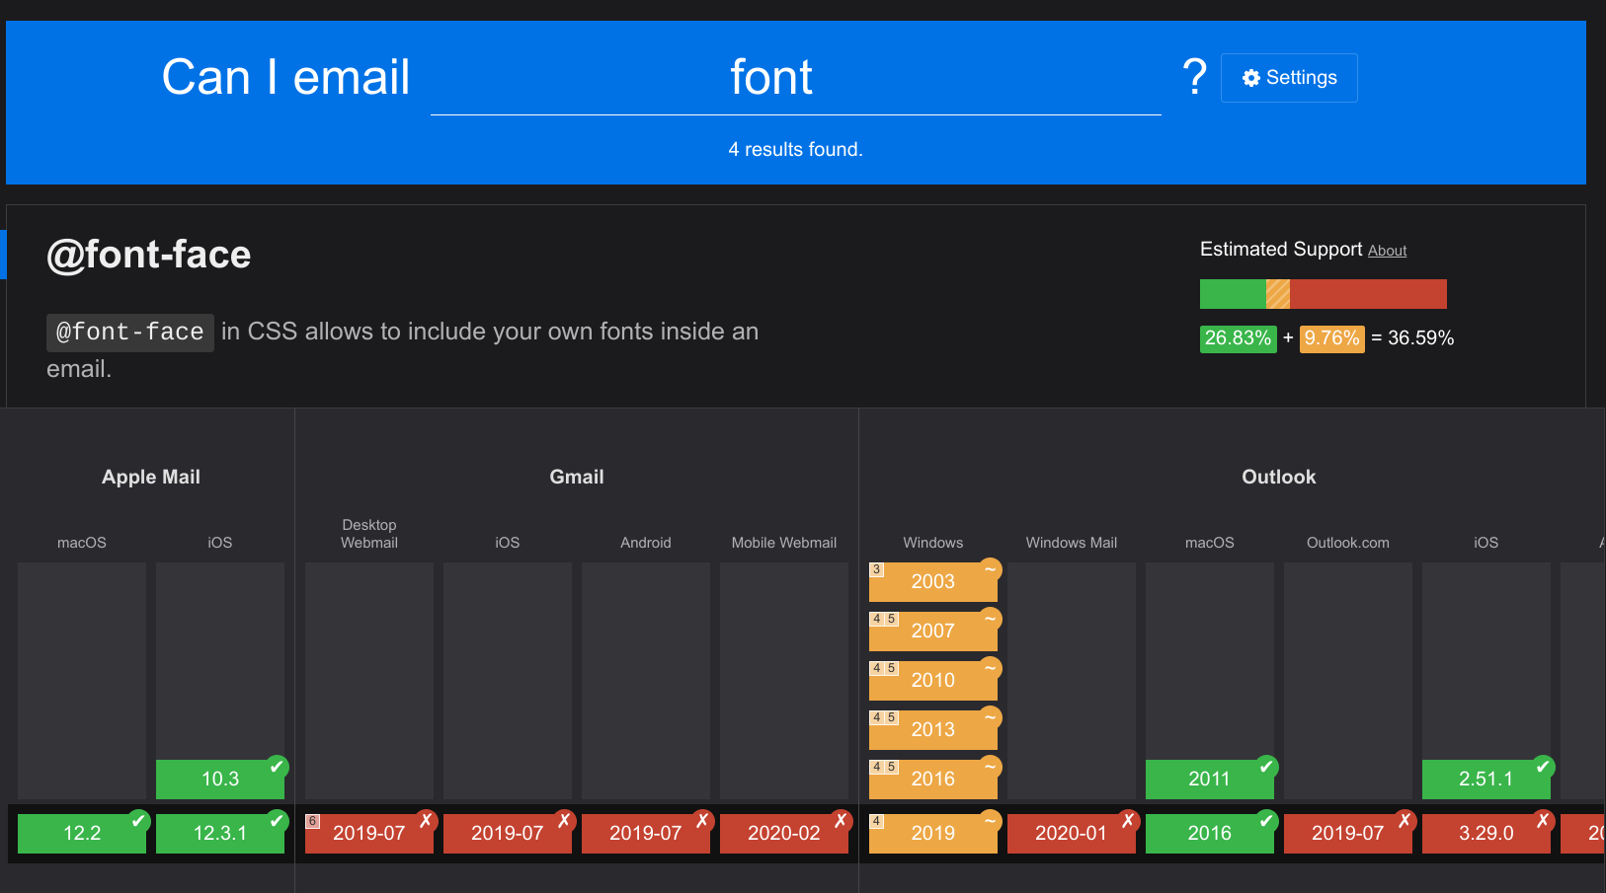Select Apple Mail macOS version 12.2
Image resolution: width=1606 pixels, height=893 pixels.
tap(82, 833)
